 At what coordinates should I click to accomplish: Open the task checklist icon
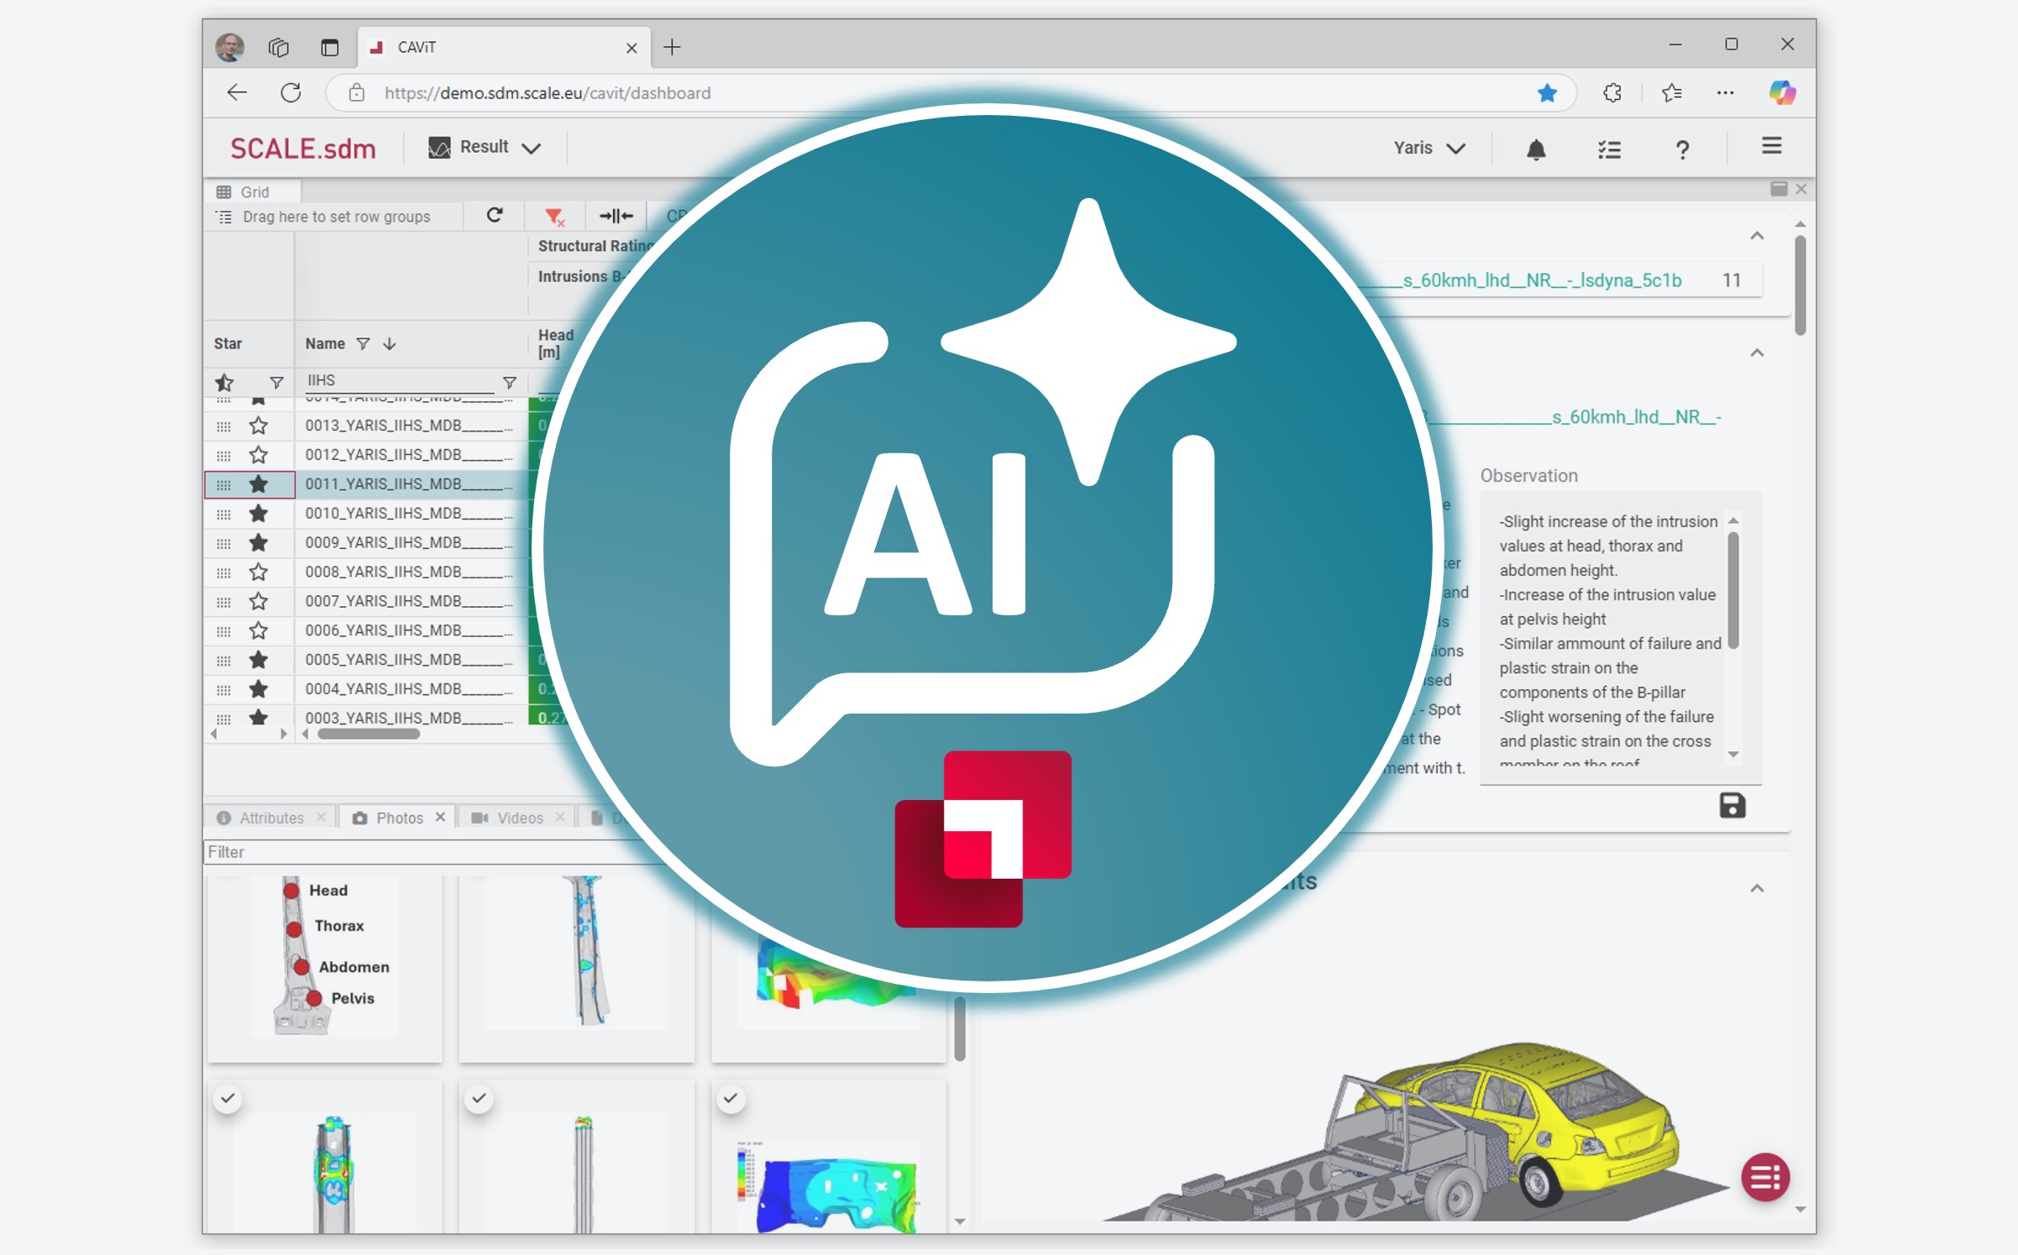tap(1609, 149)
